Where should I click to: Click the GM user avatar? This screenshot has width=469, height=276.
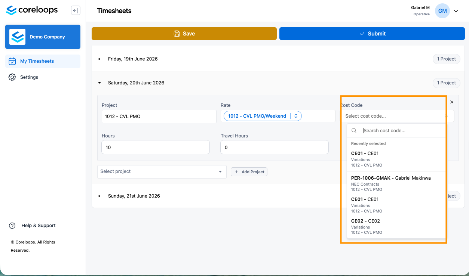click(442, 11)
